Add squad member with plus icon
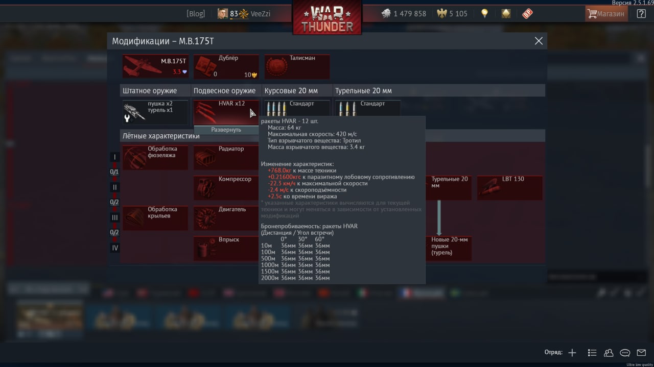This screenshot has width=654, height=367. pos(572,353)
